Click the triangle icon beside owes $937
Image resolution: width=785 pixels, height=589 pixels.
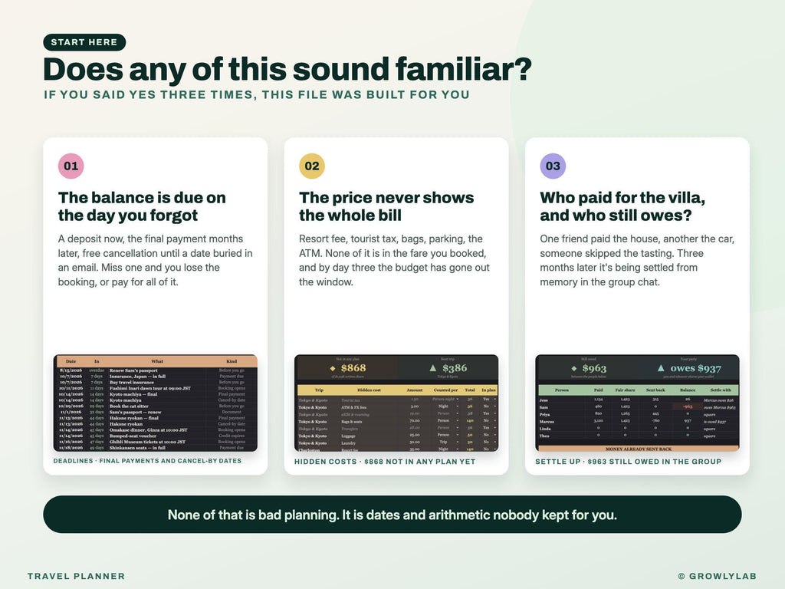coord(661,368)
